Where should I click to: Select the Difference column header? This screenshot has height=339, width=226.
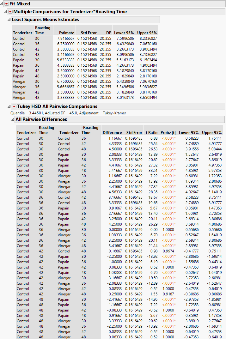[112, 133]
